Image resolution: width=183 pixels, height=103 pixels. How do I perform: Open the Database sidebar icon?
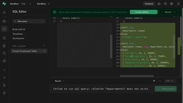pyautogui.click(x=4, y=38)
